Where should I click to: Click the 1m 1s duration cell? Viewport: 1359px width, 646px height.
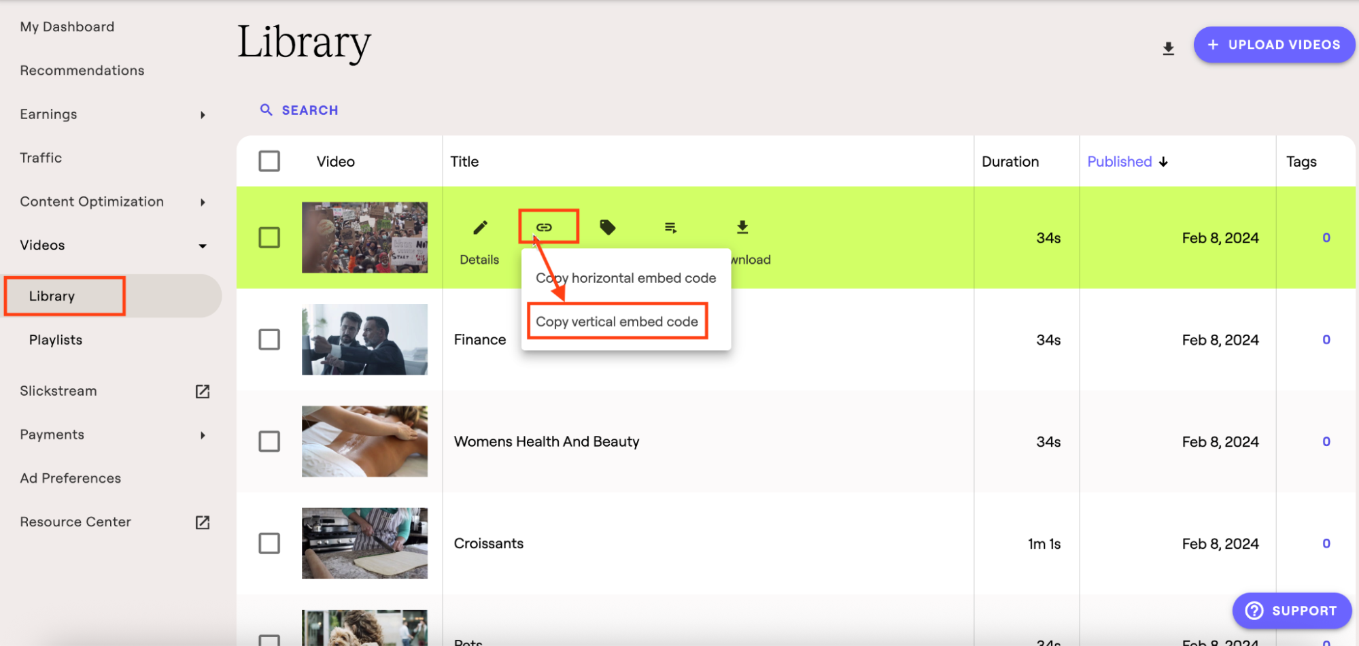pyautogui.click(x=1044, y=543)
